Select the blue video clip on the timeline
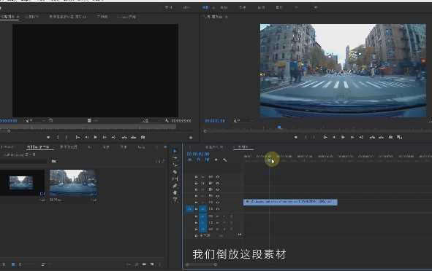This screenshot has height=271, width=432. click(x=290, y=202)
